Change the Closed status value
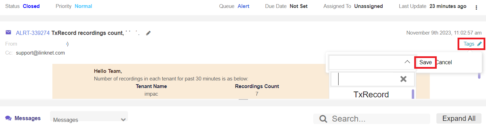The image size is (486, 135). pyautogui.click(x=31, y=6)
